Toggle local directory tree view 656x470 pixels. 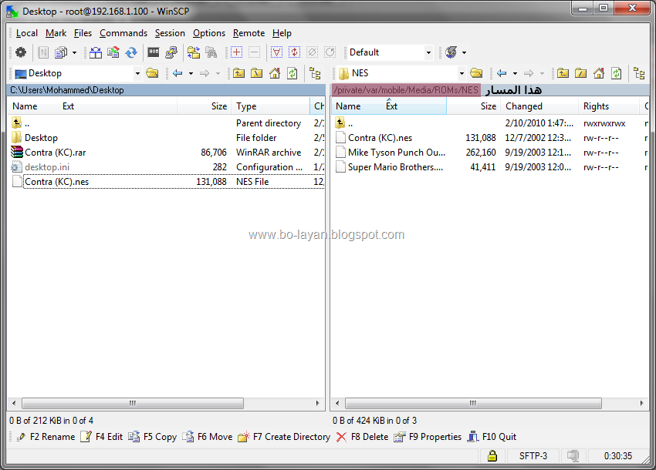[x=315, y=73]
